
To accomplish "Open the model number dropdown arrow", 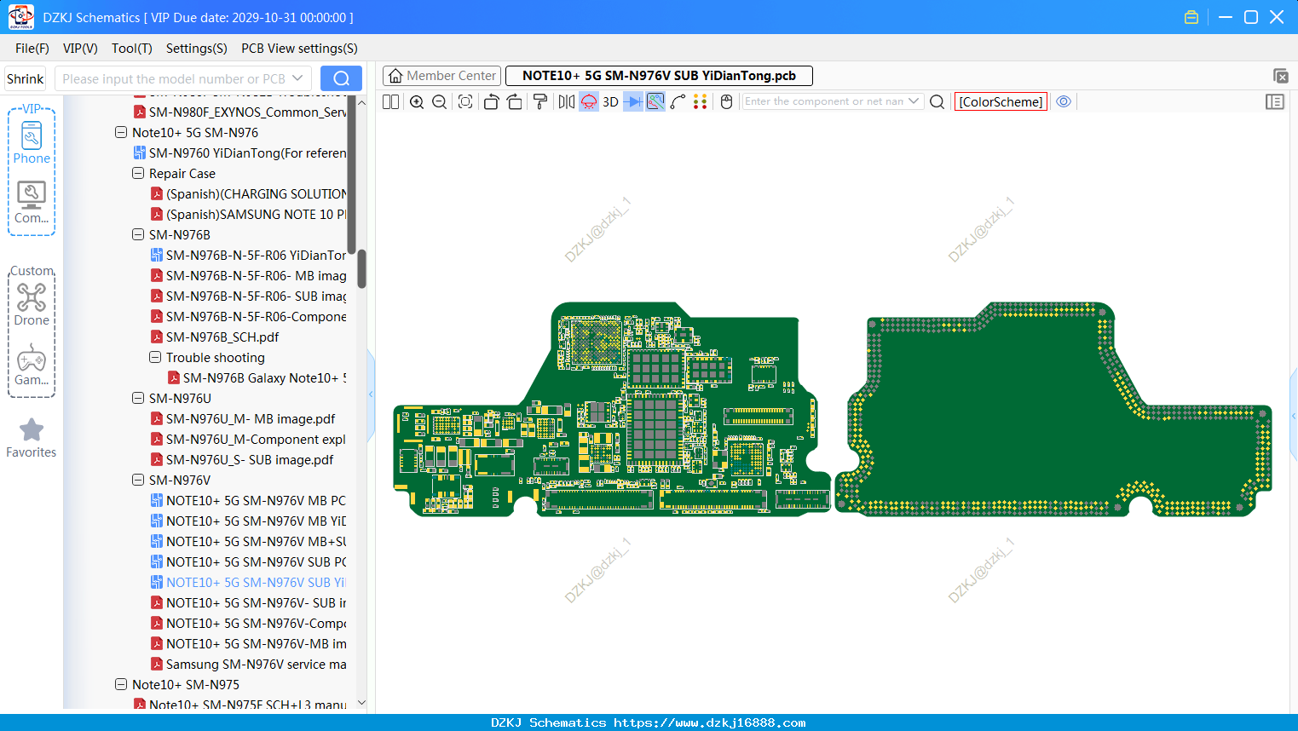I will (297, 78).
